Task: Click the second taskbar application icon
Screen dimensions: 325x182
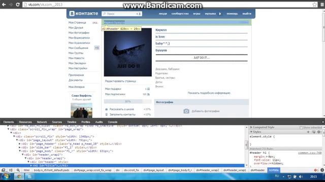Action: click(29, 176)
